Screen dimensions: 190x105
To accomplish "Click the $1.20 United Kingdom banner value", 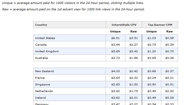I will pyautogui.click(x=152, y=51).
